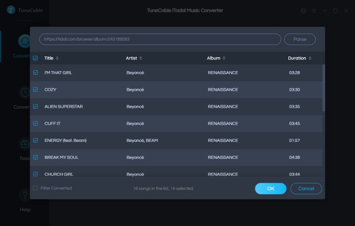The width and height of the screenshot is (355, 226).
Task: Select the CHURCH GIRL title text
Action: 59,174
